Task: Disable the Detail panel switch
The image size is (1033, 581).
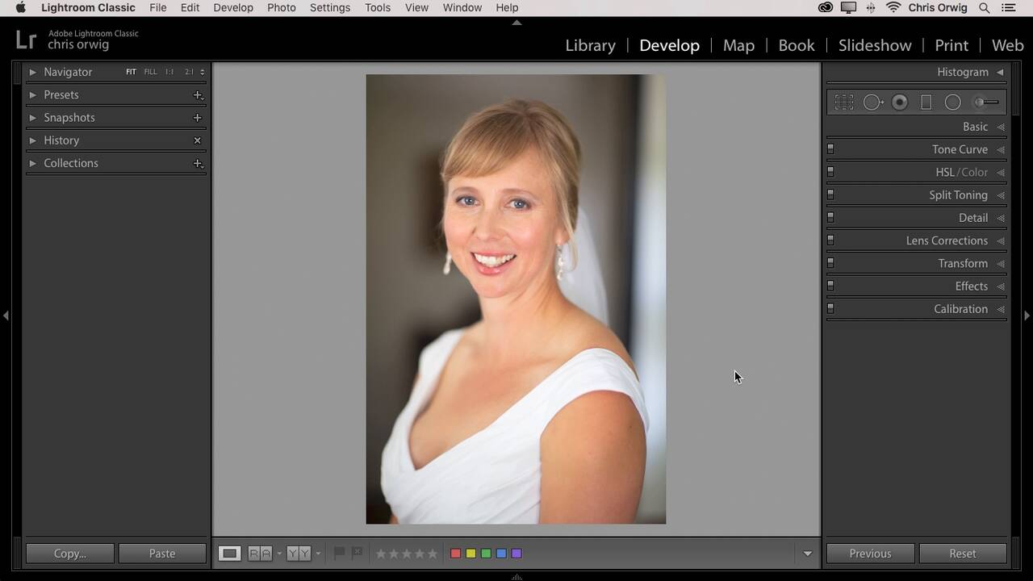Action: [x=830, y=217]
